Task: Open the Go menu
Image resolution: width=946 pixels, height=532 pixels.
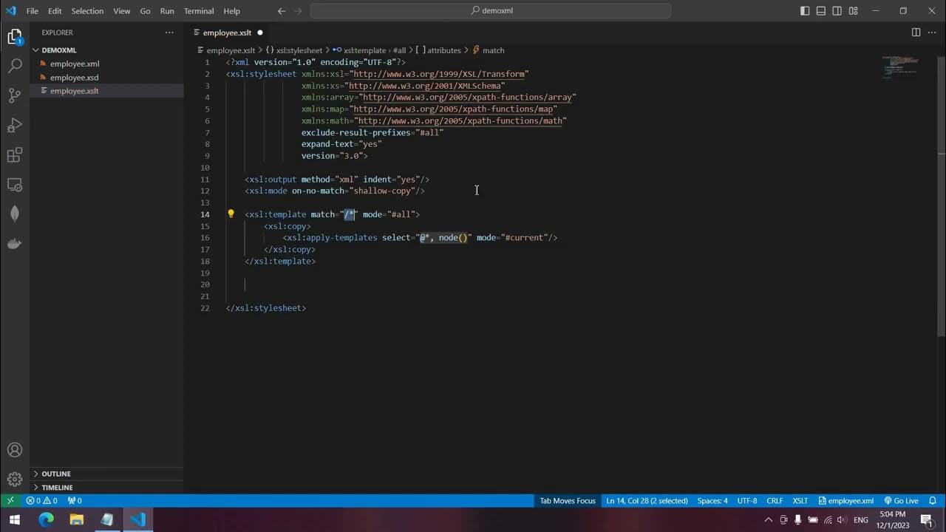Action: pyautogui.click(x=145, y=11)
